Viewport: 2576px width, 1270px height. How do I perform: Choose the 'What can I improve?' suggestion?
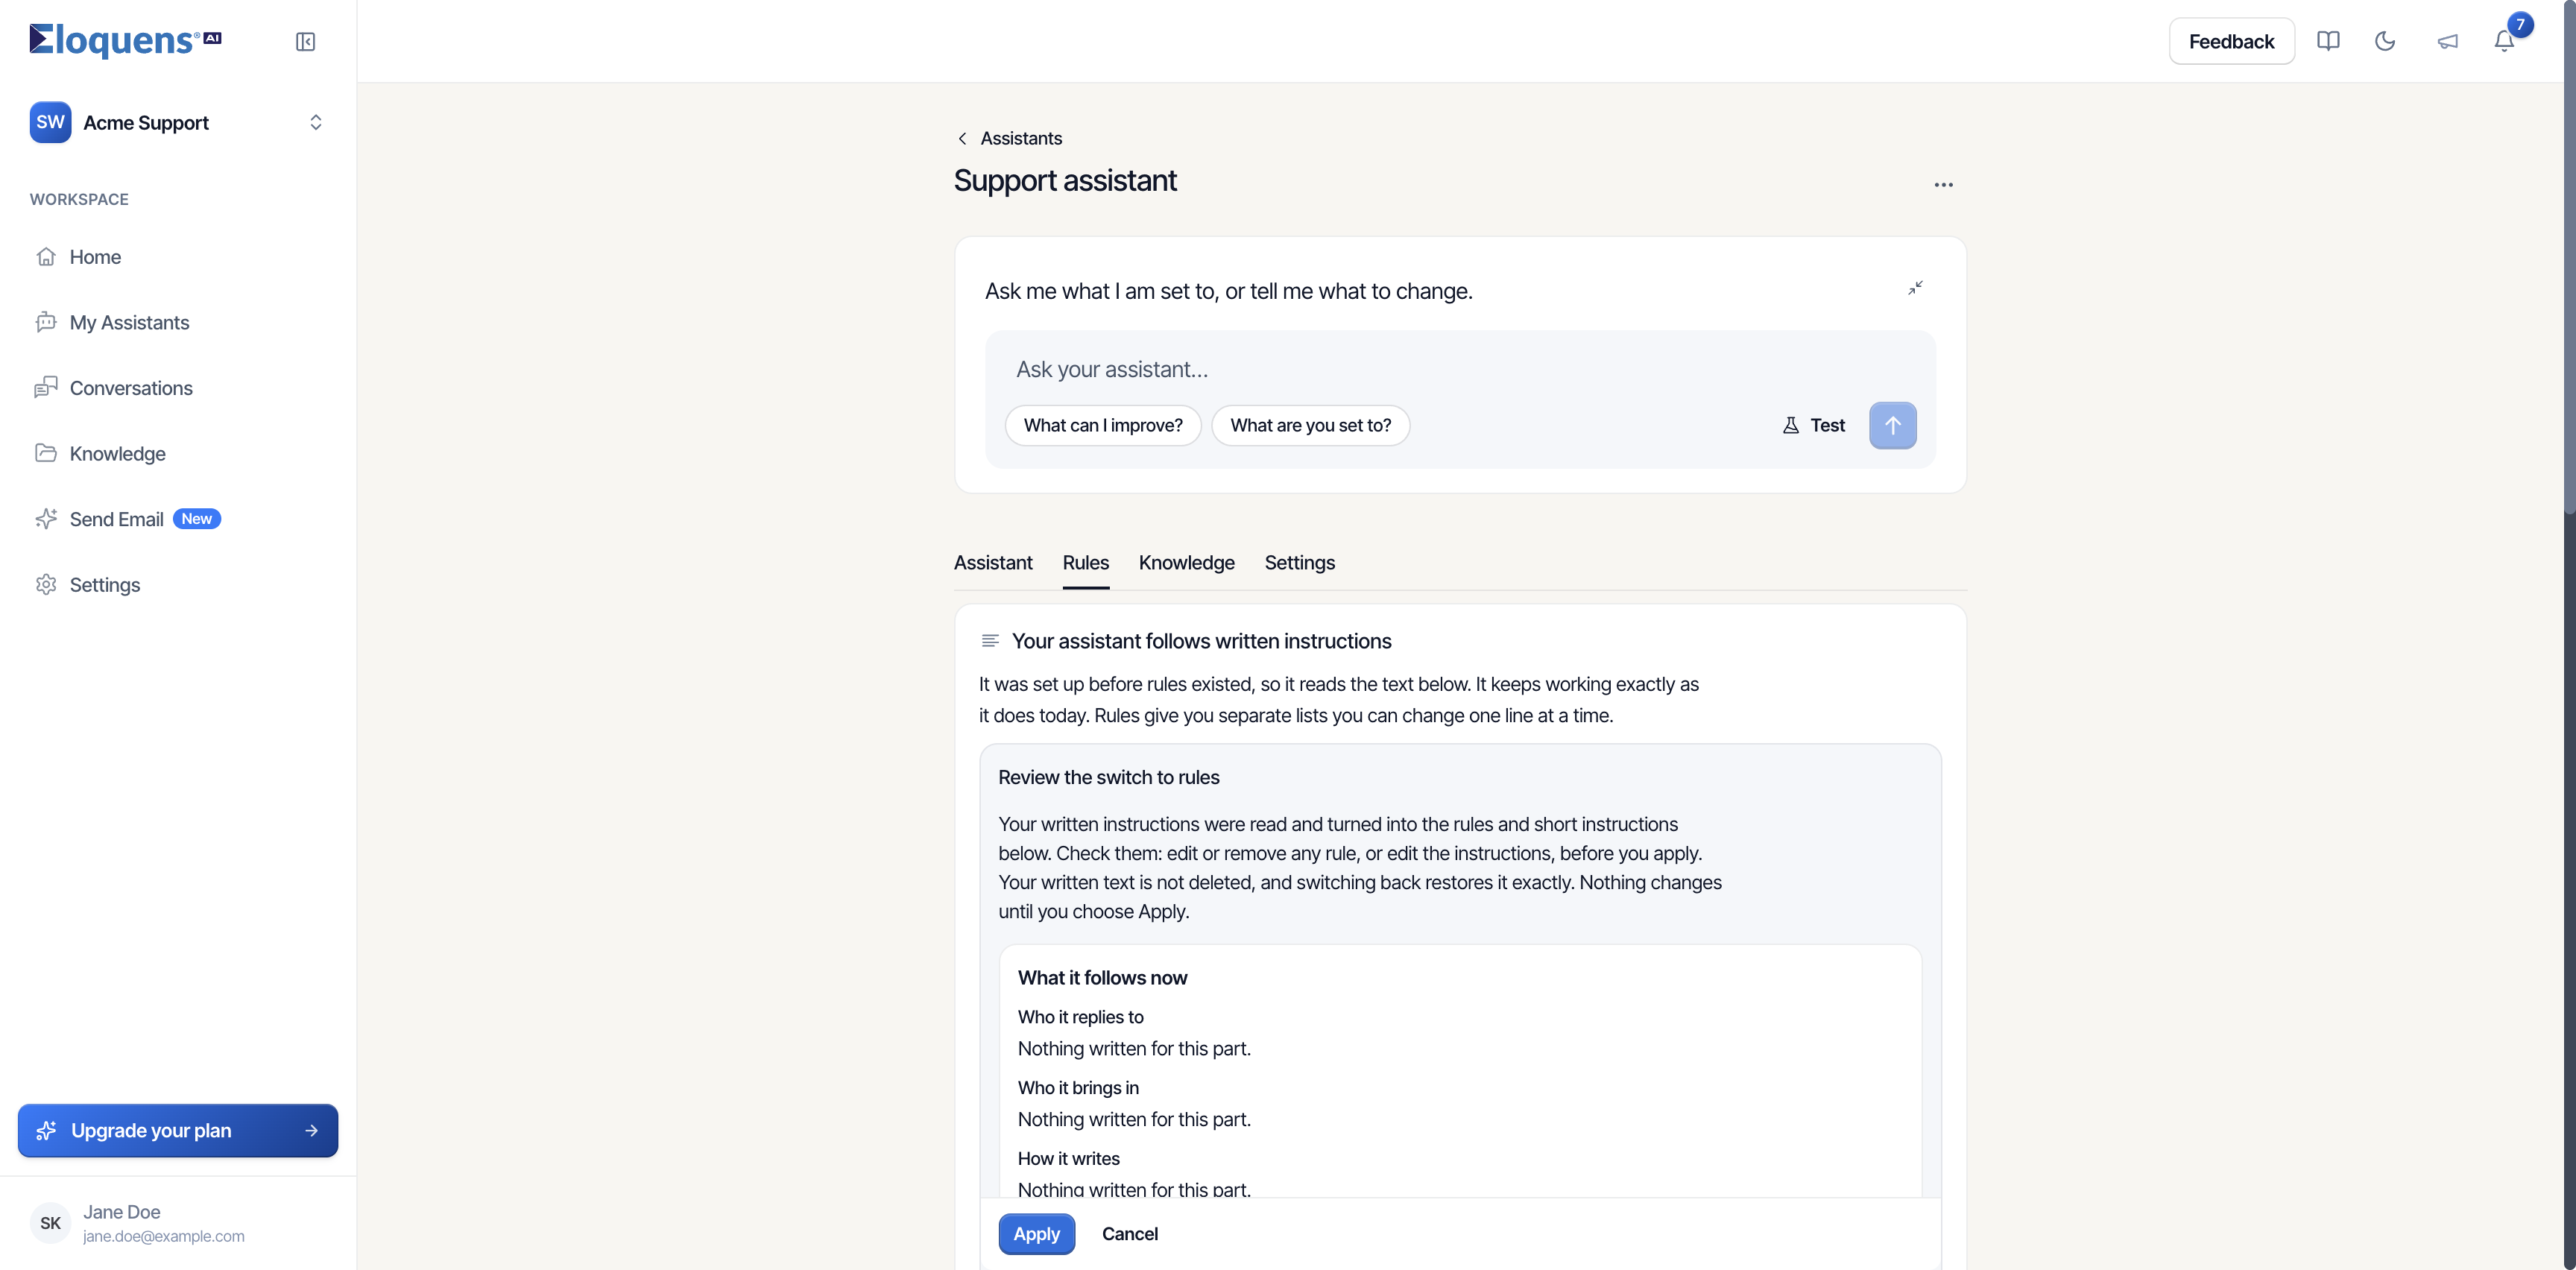coord(1102,425)
